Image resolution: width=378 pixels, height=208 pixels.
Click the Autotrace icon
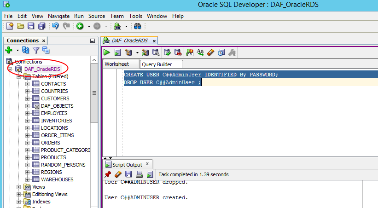pyautogui.click(x=145, y=52)
